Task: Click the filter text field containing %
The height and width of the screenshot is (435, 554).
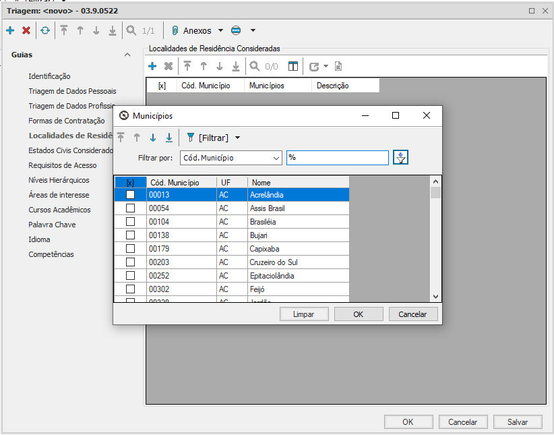Action: (337, 158)
